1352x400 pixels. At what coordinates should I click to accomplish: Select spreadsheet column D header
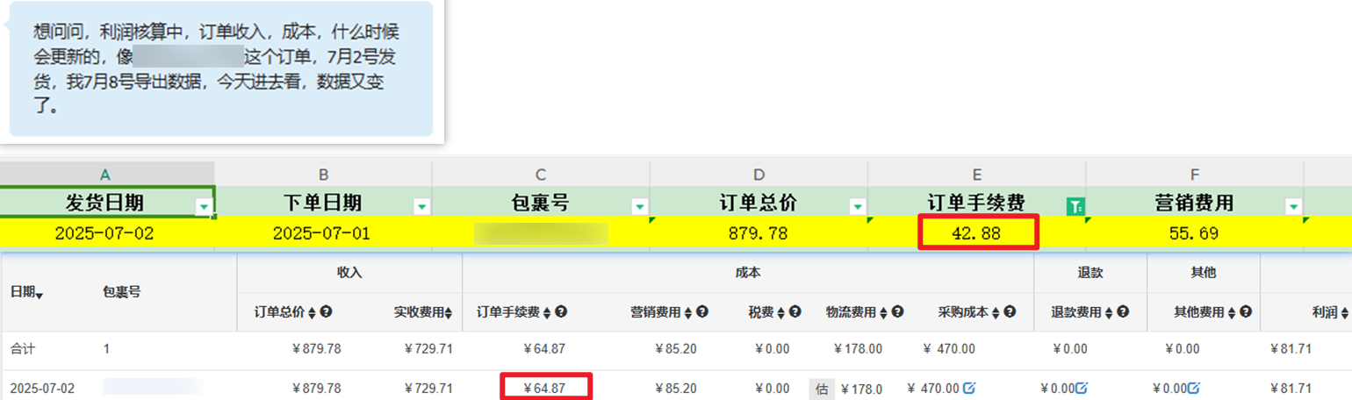tap(759, 174)
